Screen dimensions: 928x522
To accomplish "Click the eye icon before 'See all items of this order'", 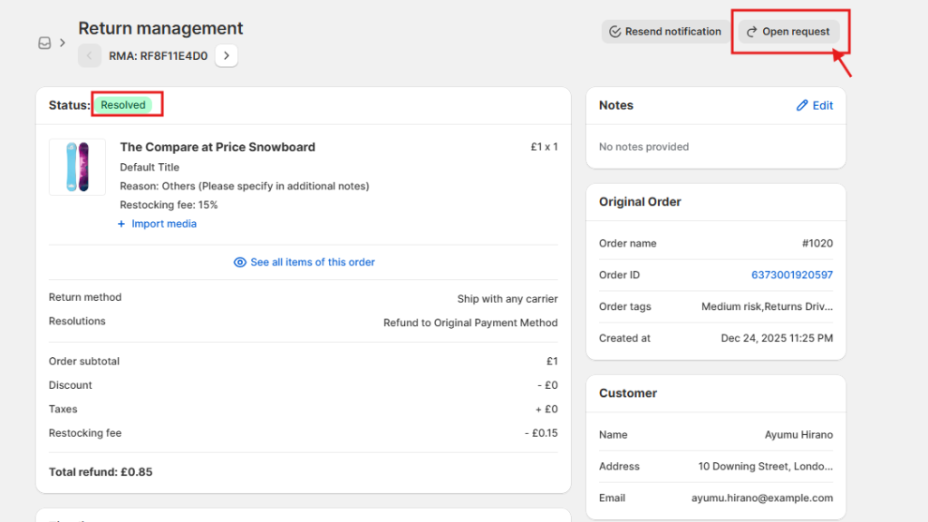I will click(x=239, y=262).
